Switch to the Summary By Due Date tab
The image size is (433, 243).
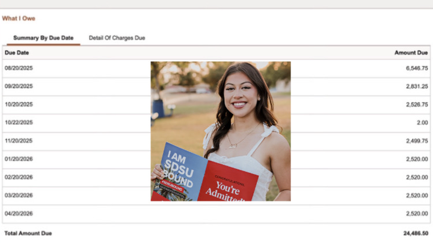(43, 38)
